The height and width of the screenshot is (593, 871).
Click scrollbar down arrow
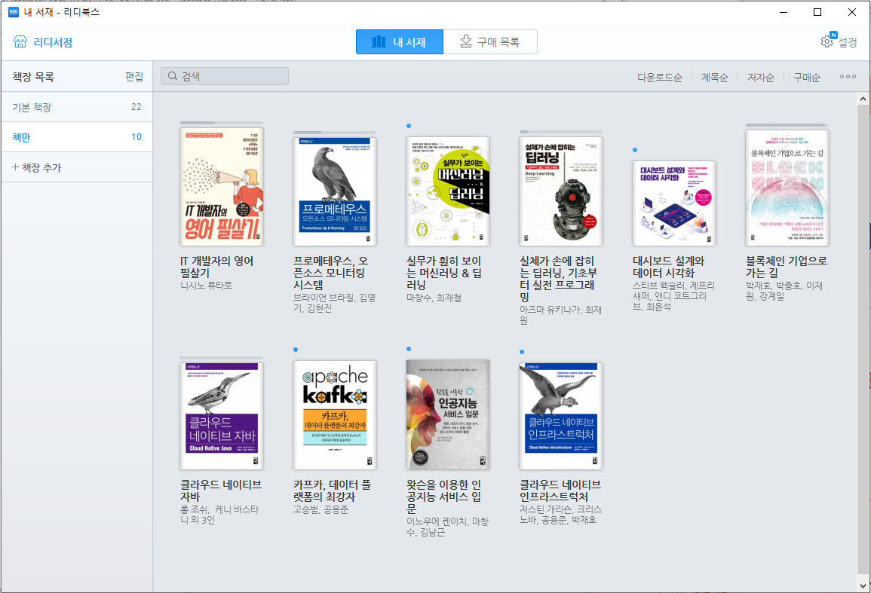point(863,585)
